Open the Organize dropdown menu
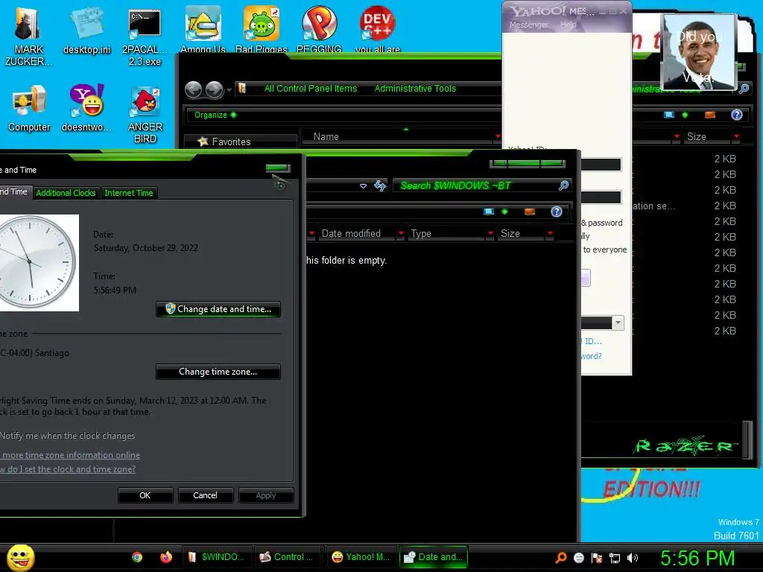Screen dimensions: 763x572 (x=215, y=115)
